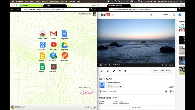
Task: Open the video enhancements wand tool
Action: (108, 71)
